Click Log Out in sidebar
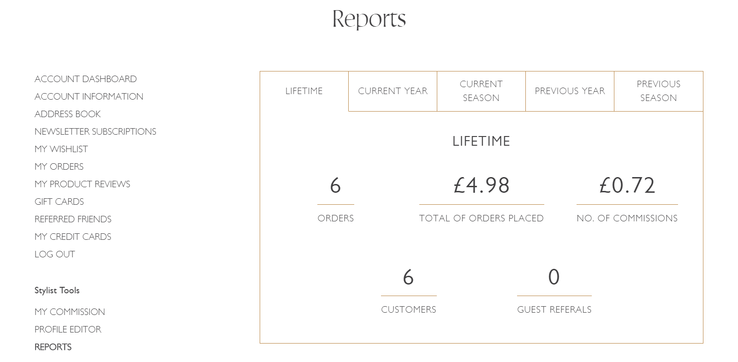 (54, 254)
